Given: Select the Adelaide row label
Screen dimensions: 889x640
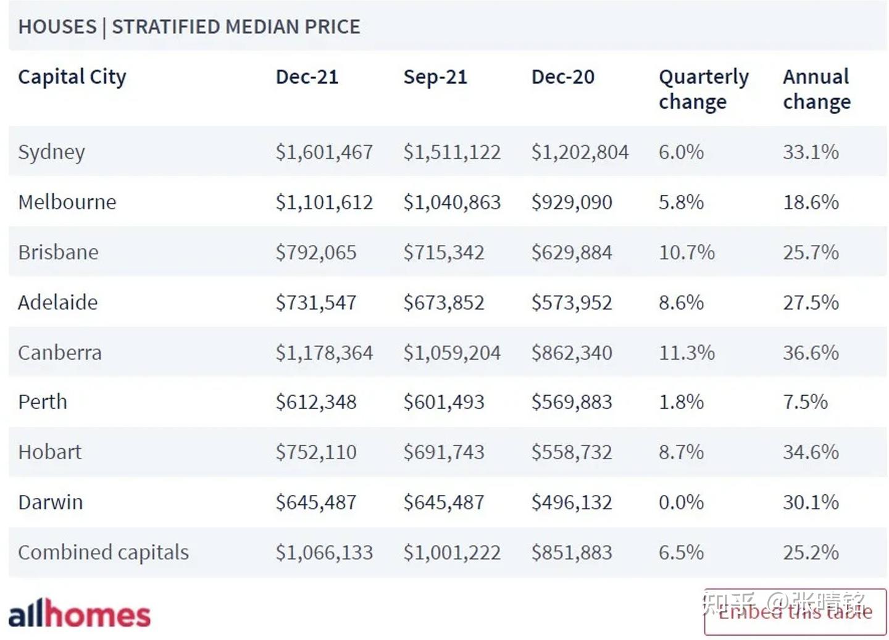Looking at the screenshot, I should click(x=57, y=302).
